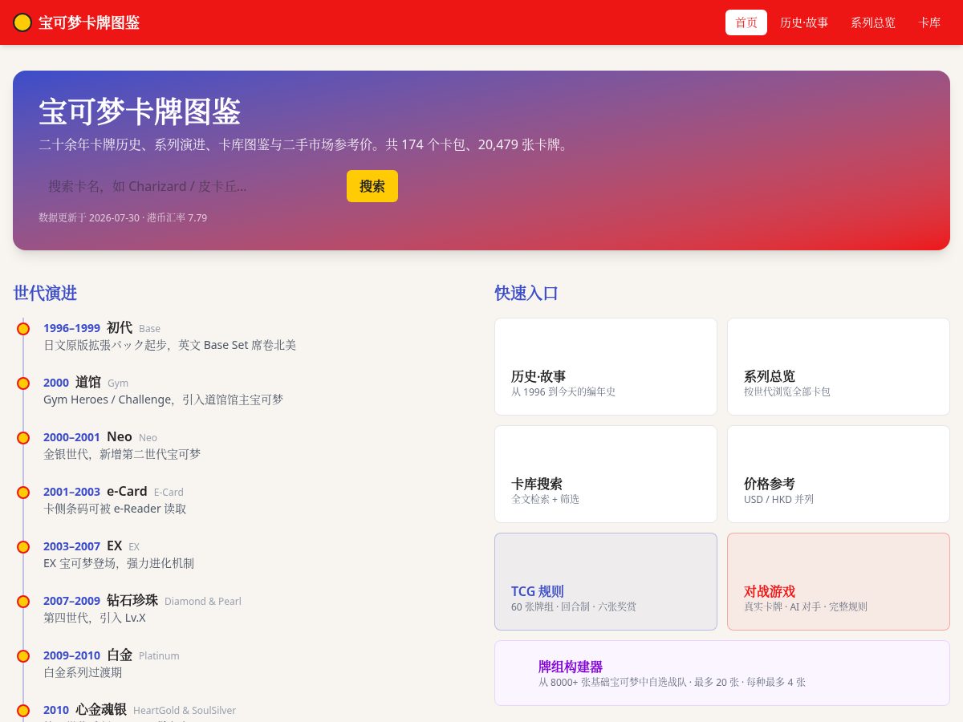The height and width of the screenshot is (722, 963).
Task: Focus the card name search field
Action: pyautogui.click(x=189, y=186)
